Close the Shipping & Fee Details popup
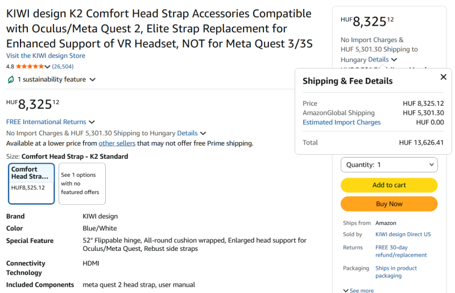455x293 pixels. 444,77
